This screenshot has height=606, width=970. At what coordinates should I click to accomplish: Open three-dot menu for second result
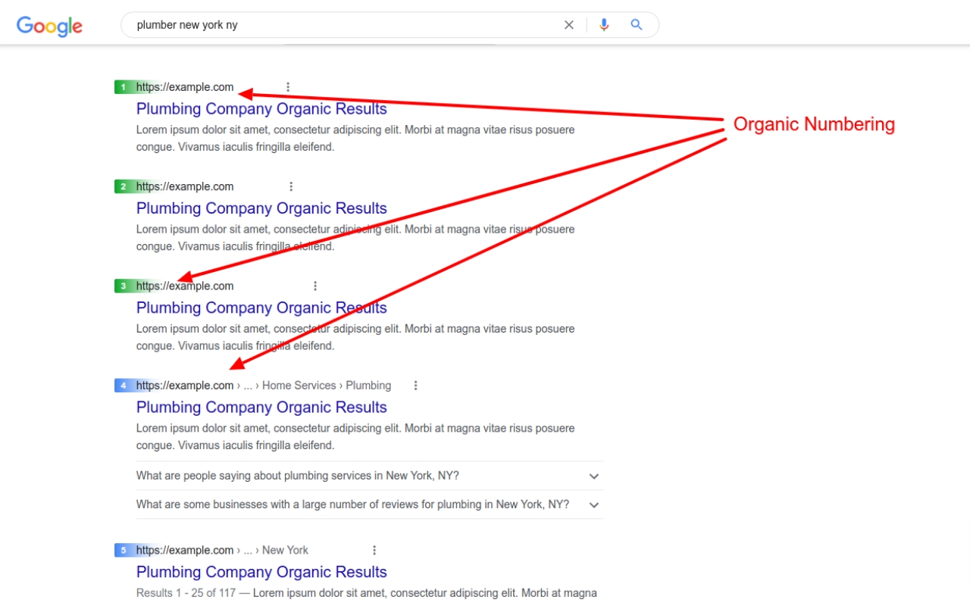pyautogui.click(x=291, y=186)
